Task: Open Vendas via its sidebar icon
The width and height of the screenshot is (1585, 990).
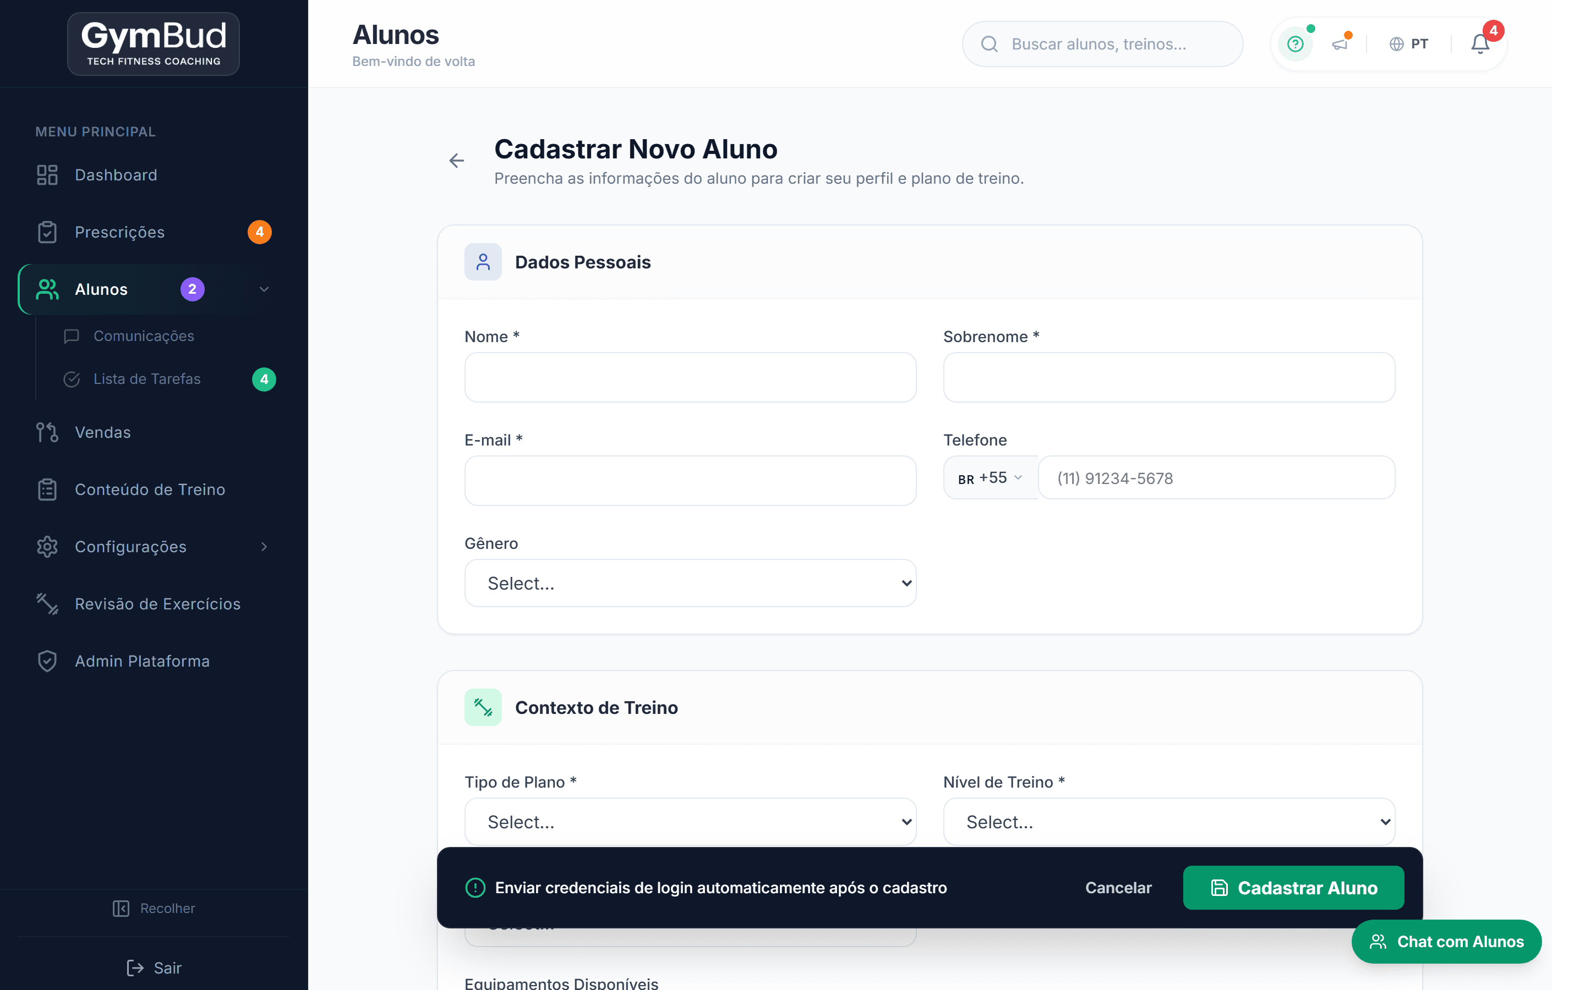Action: (47, 432)
